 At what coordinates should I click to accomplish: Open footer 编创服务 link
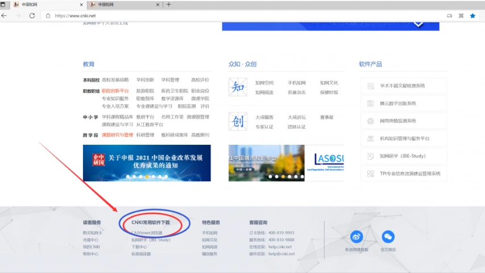click(210, 254)
